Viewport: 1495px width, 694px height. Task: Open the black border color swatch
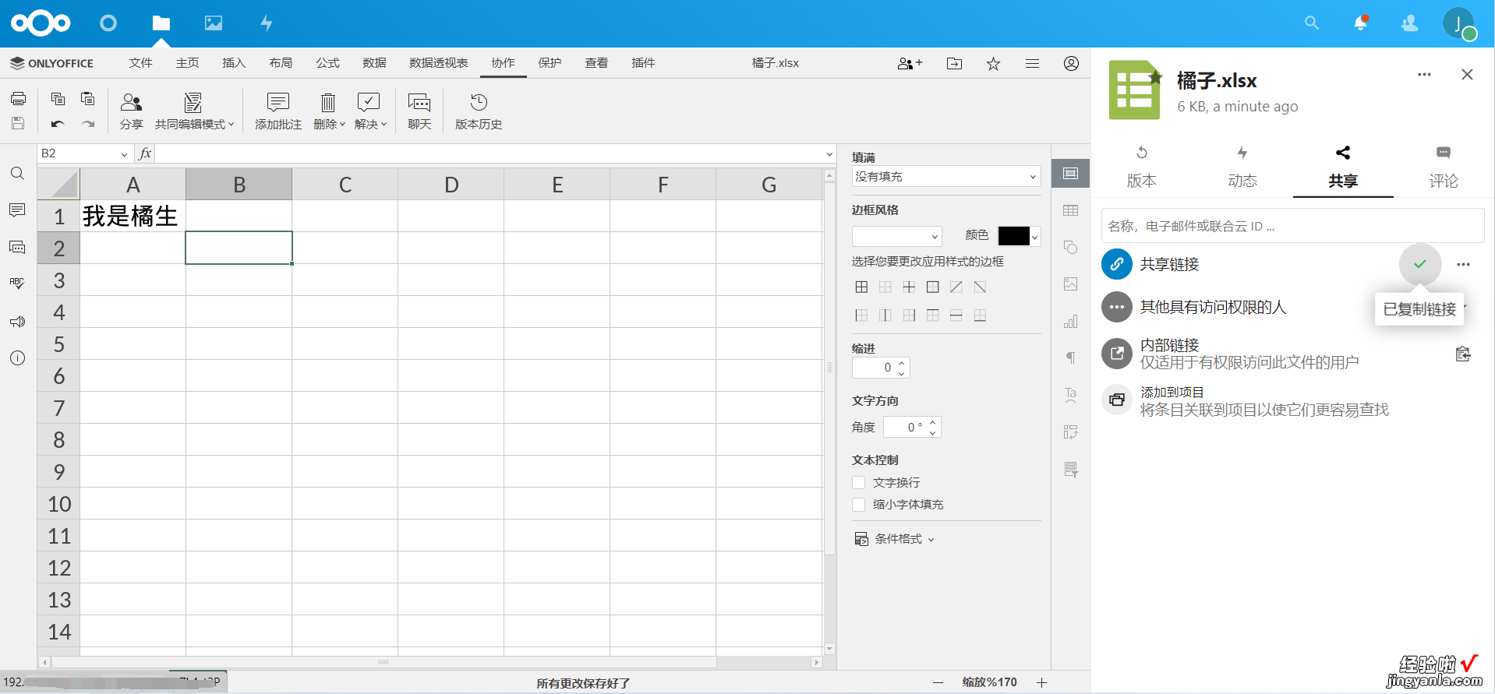(1019, 236)
